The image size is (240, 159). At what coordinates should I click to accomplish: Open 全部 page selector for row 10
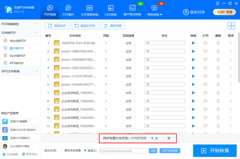coord(128,118)
